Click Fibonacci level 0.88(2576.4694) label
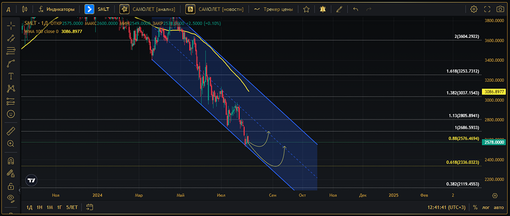This screenshot has height=216, width=510. tap(464, 138)
